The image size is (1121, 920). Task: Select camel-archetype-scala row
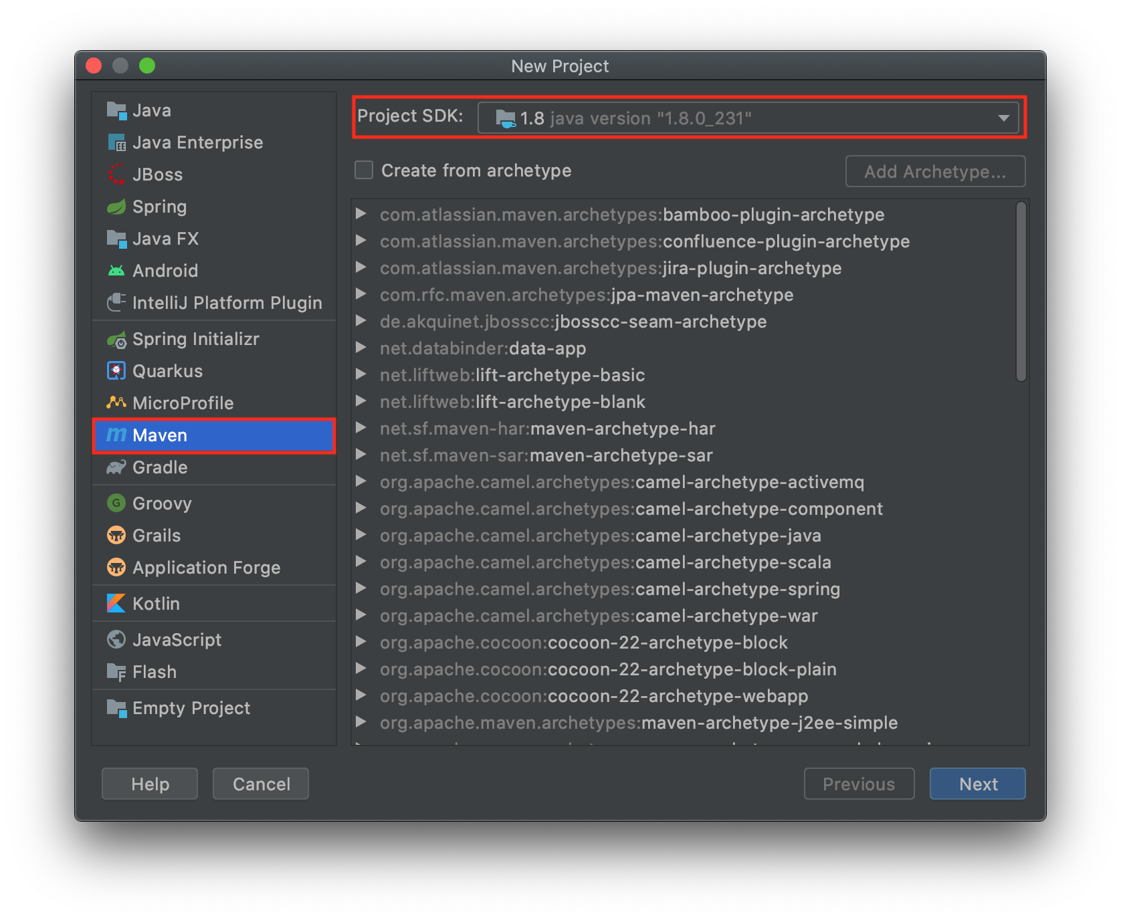click(x=684, y=562)
